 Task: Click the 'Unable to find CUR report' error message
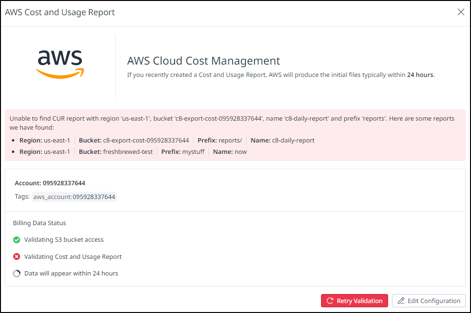232,123
